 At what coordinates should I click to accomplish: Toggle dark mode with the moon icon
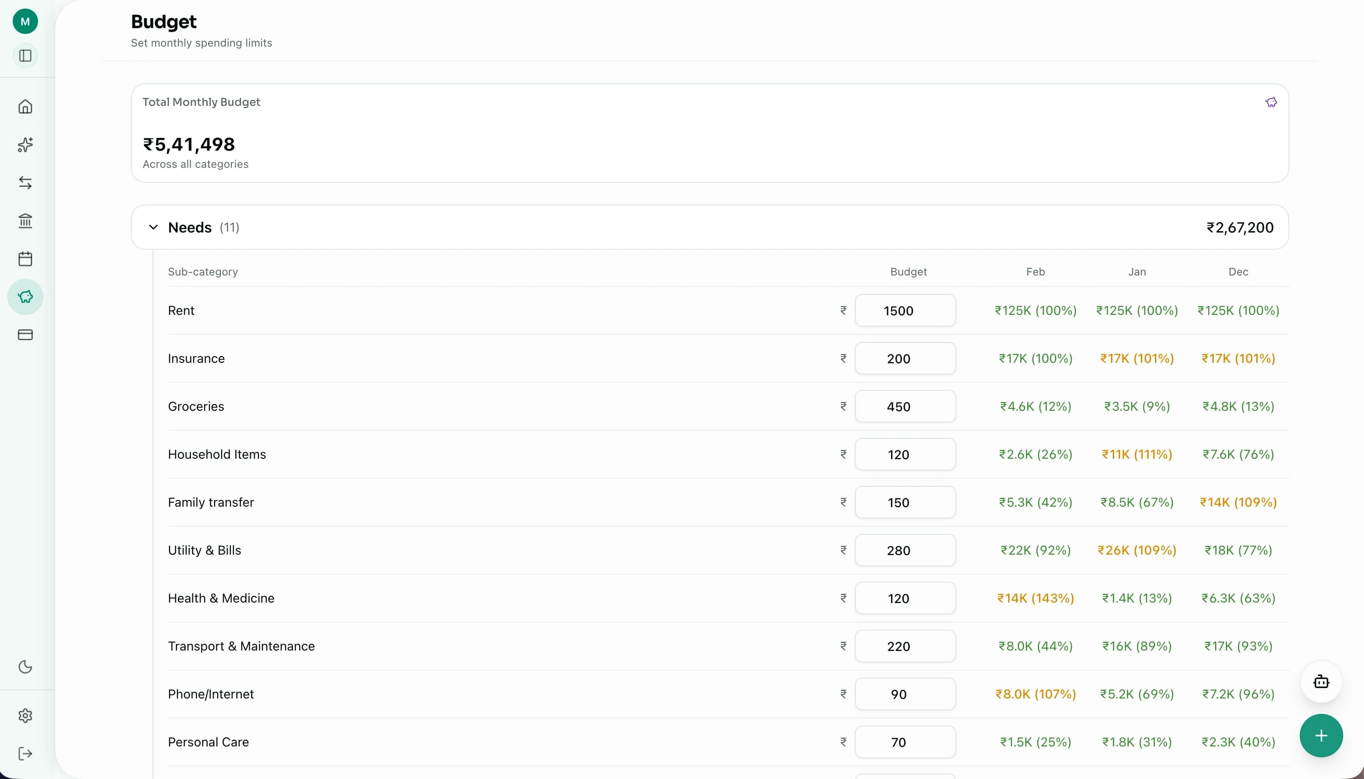point(25,667)
